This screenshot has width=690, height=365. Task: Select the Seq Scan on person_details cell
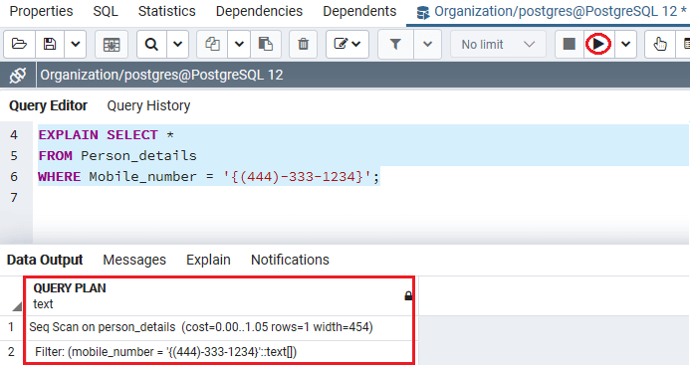tap(220, 327)
